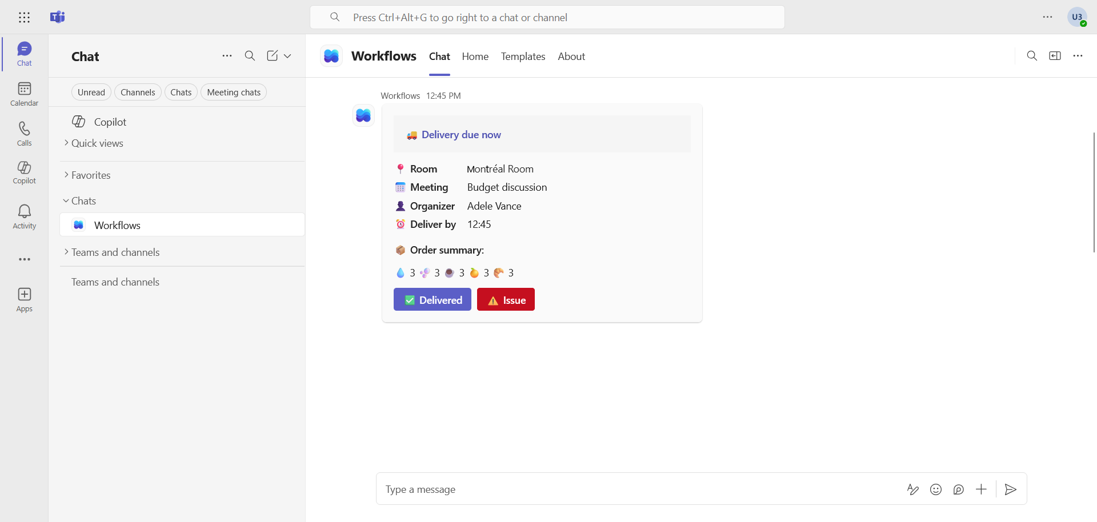Open the Activity feed bell
Screen dimensions: 1097x522
pyautogui.click(x=24, y=217)
